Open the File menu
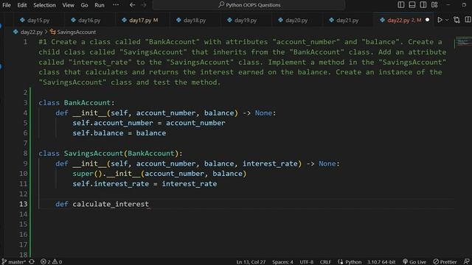This screenshot has height=265, width=472. [7, 5]
